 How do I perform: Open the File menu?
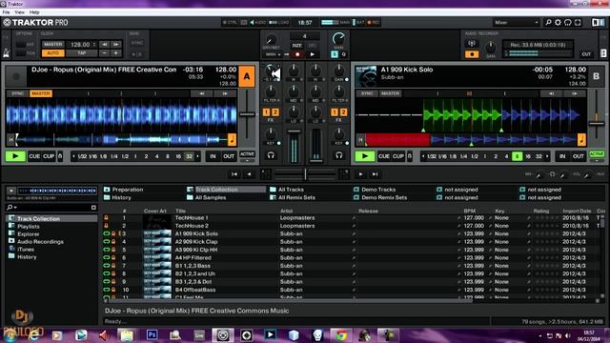[x=6, y=12]
